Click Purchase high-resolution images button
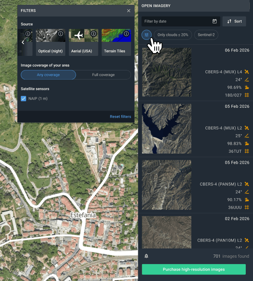The image size is (253, 281). click(x=194, y=269)
